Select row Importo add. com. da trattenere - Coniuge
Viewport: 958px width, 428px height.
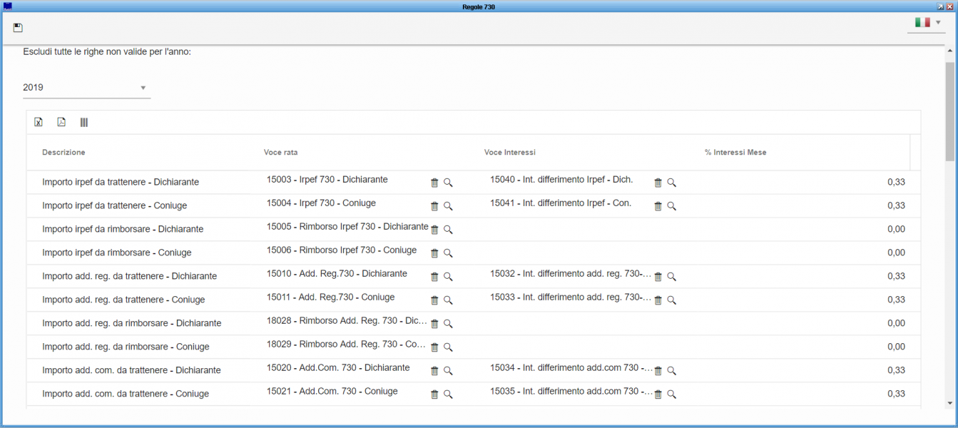click(x=126, y=394)
